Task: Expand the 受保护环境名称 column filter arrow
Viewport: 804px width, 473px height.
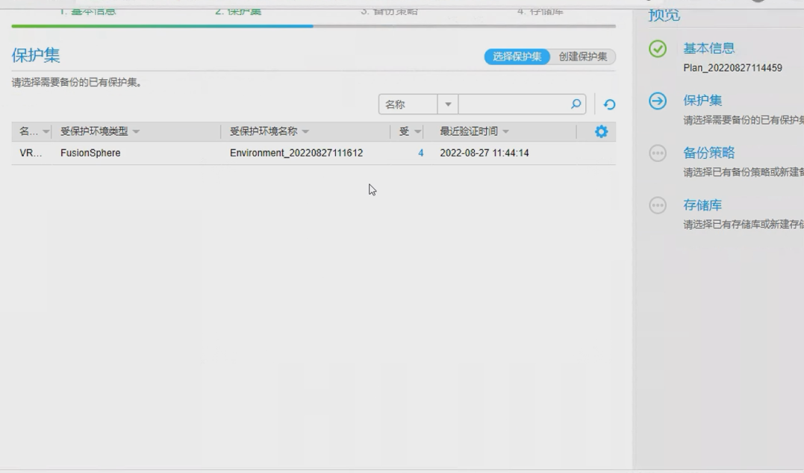Action: pos(305,132)
